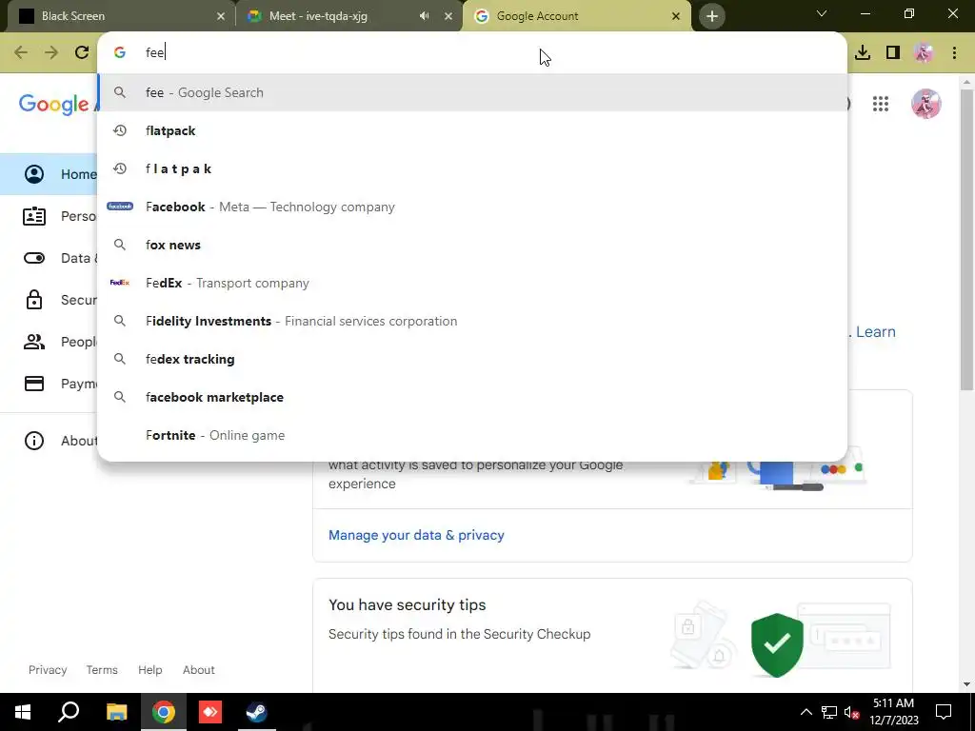Close the Meet tab
975x731 pixels.
448,16
